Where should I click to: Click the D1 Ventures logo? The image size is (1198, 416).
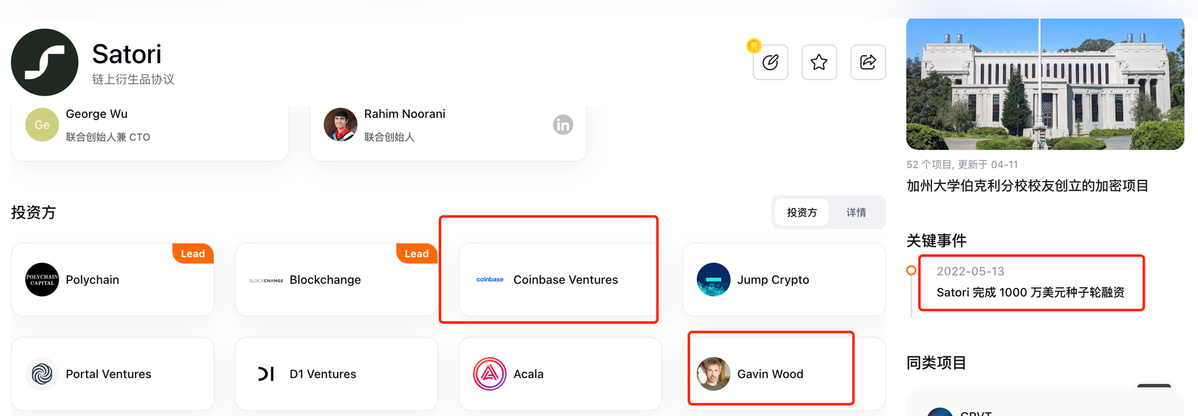[266, 374]
